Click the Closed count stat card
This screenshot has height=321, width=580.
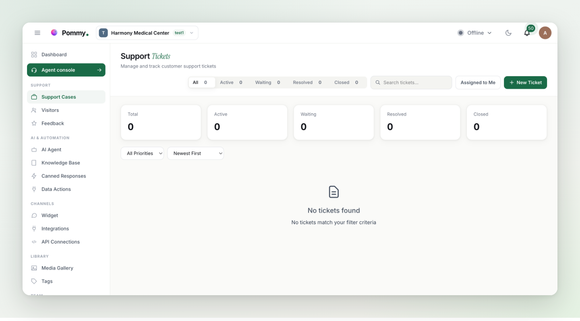507,123
